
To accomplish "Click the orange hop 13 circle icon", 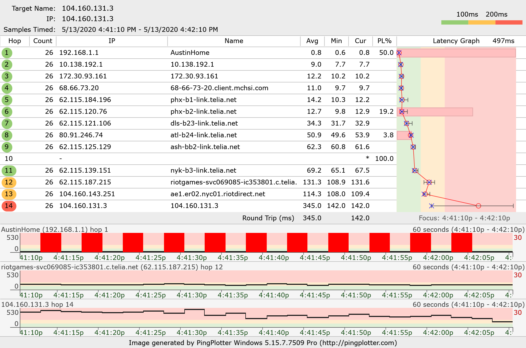I will [9, 194].
